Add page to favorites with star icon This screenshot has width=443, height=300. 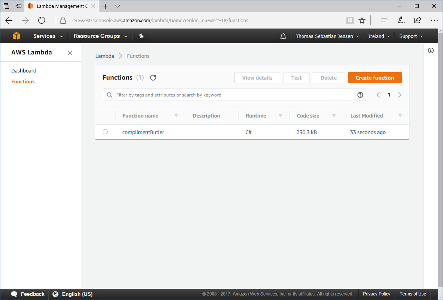pyautogui.click(x=362, y=21)
